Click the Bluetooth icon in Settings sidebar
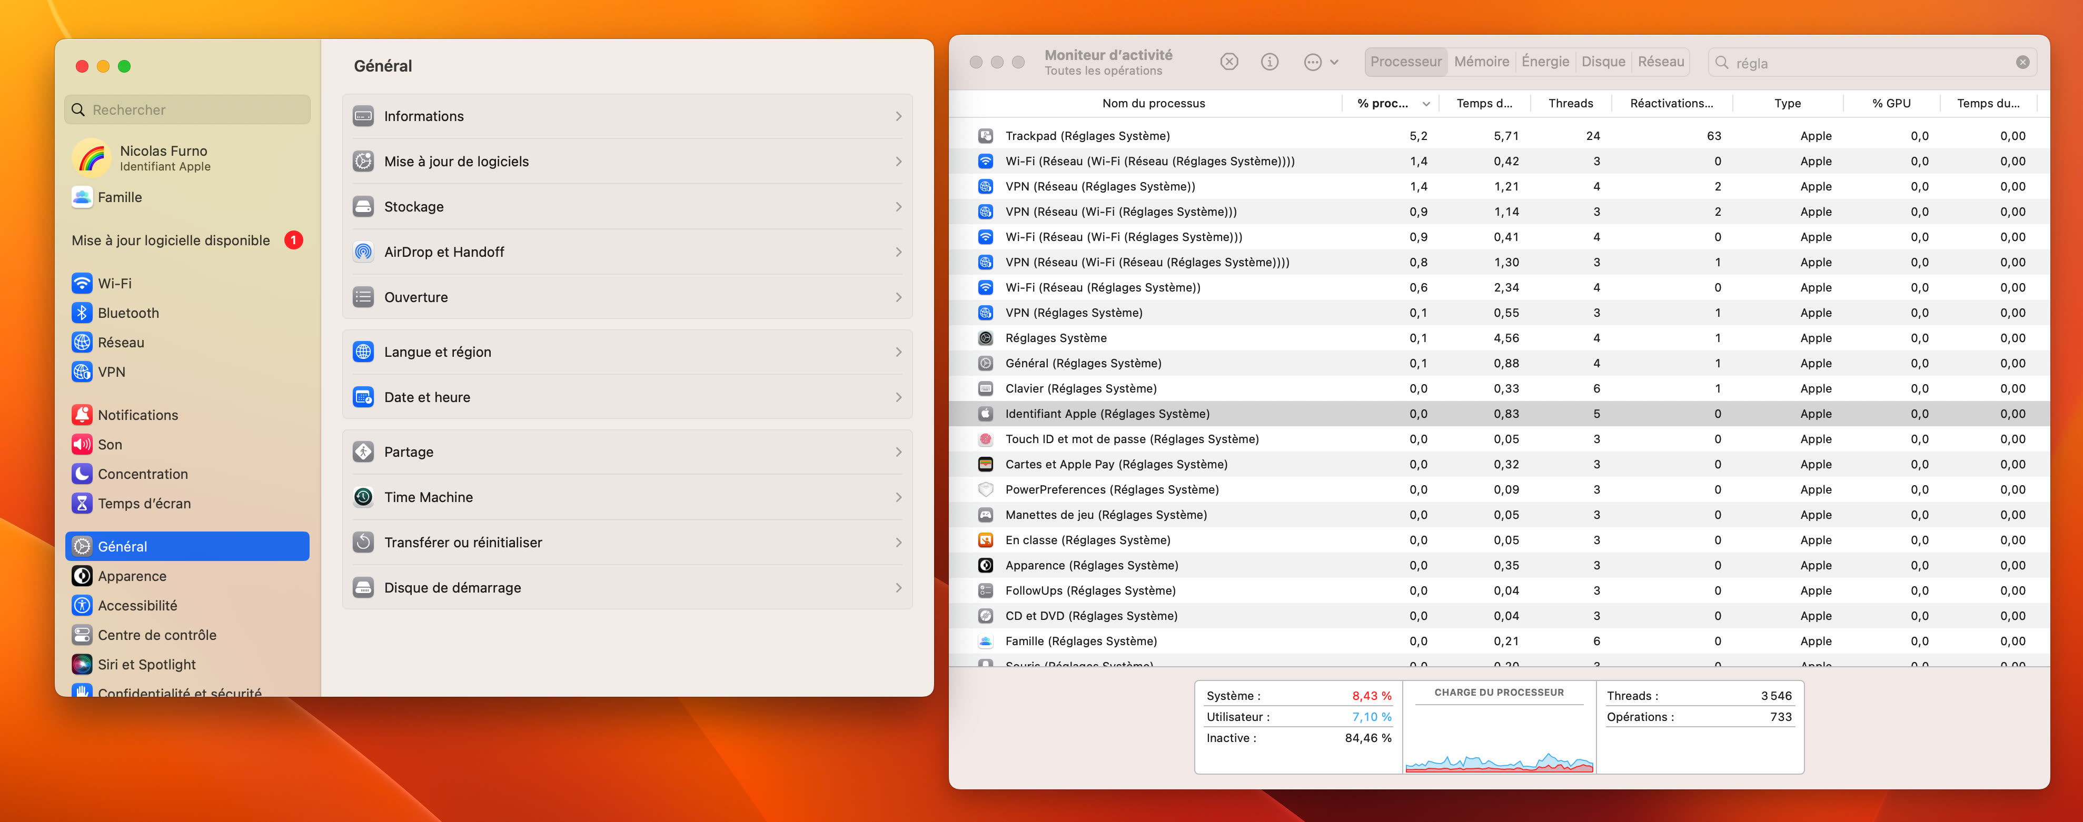This screenshot has height=822, width=2083. click(x=82, y=313)
